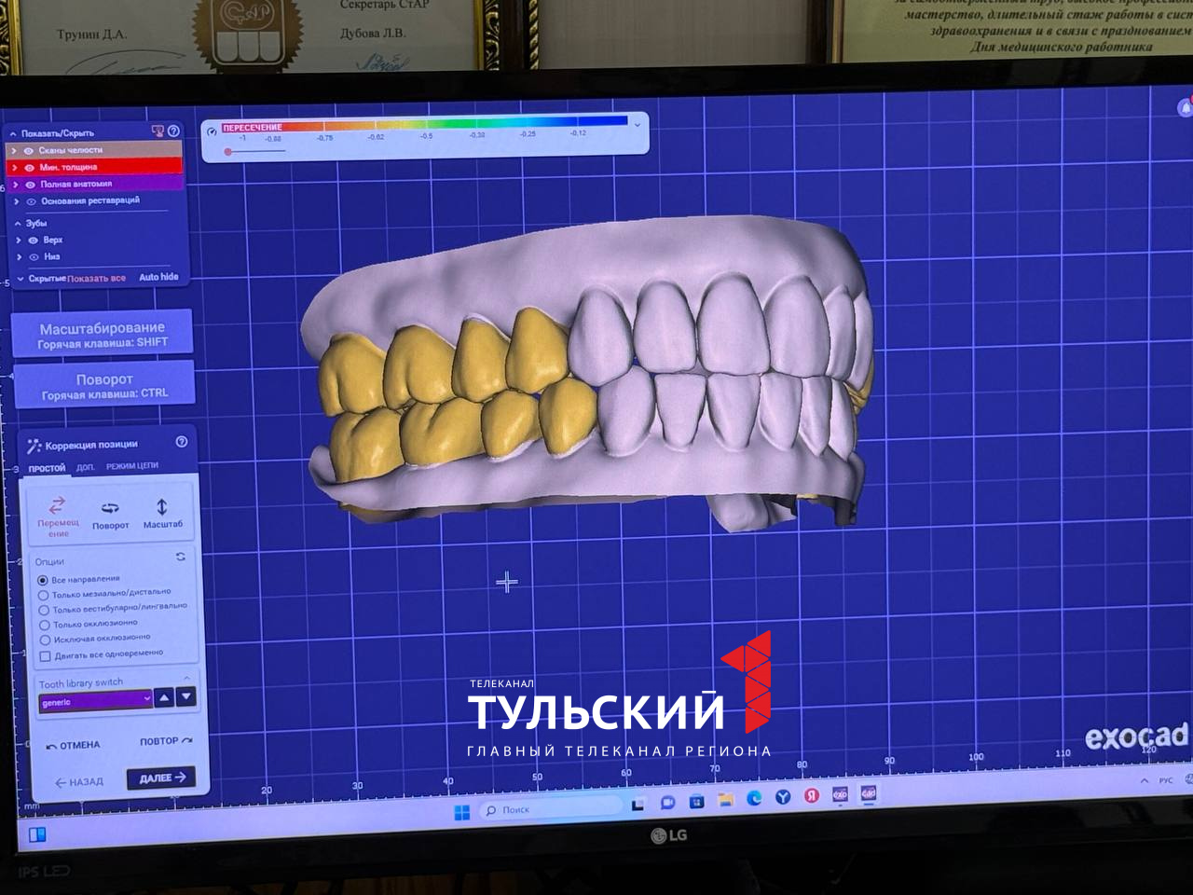Viewport: 1193px width, 895px height.
Task: Select the Масштаб scale tool icon
Action: click(x=162, y=508)
